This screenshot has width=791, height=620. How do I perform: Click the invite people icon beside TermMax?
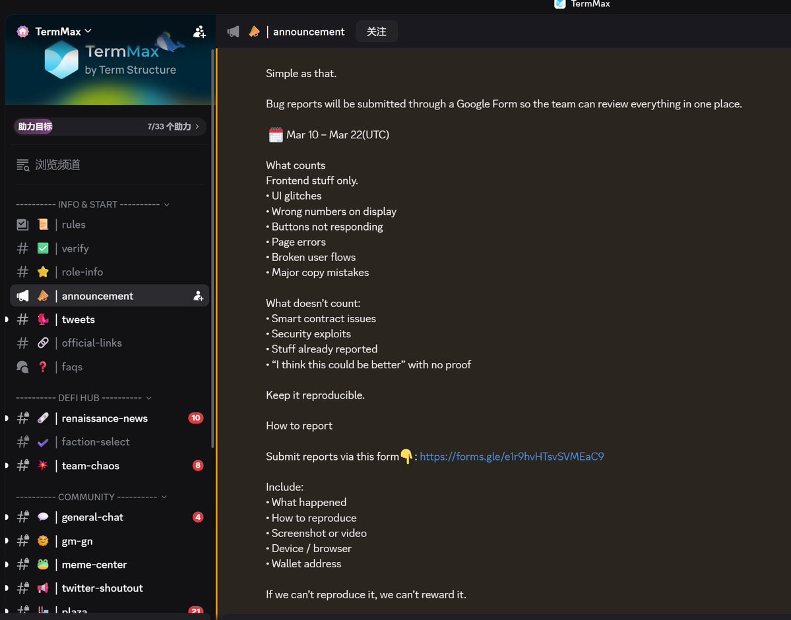pyautogui.click(x=199, y=32)
